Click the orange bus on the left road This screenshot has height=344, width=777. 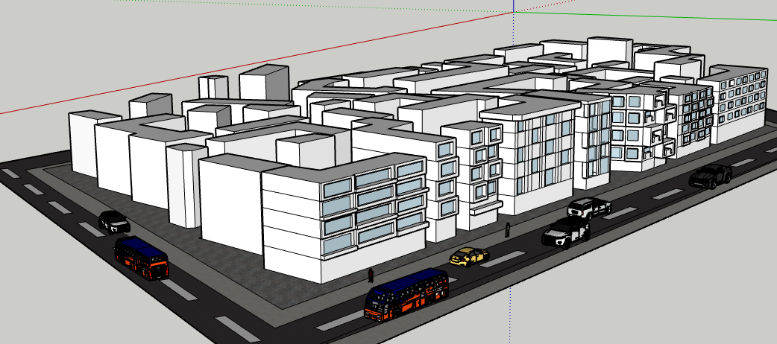(141, 258)
